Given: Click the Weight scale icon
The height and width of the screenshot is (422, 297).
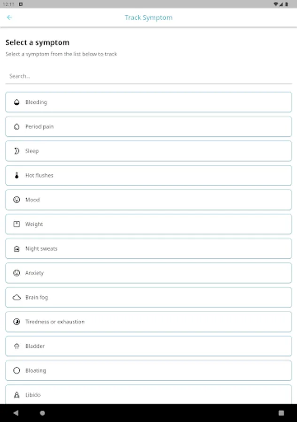Looking at the screenshot, I should [17, 224].
